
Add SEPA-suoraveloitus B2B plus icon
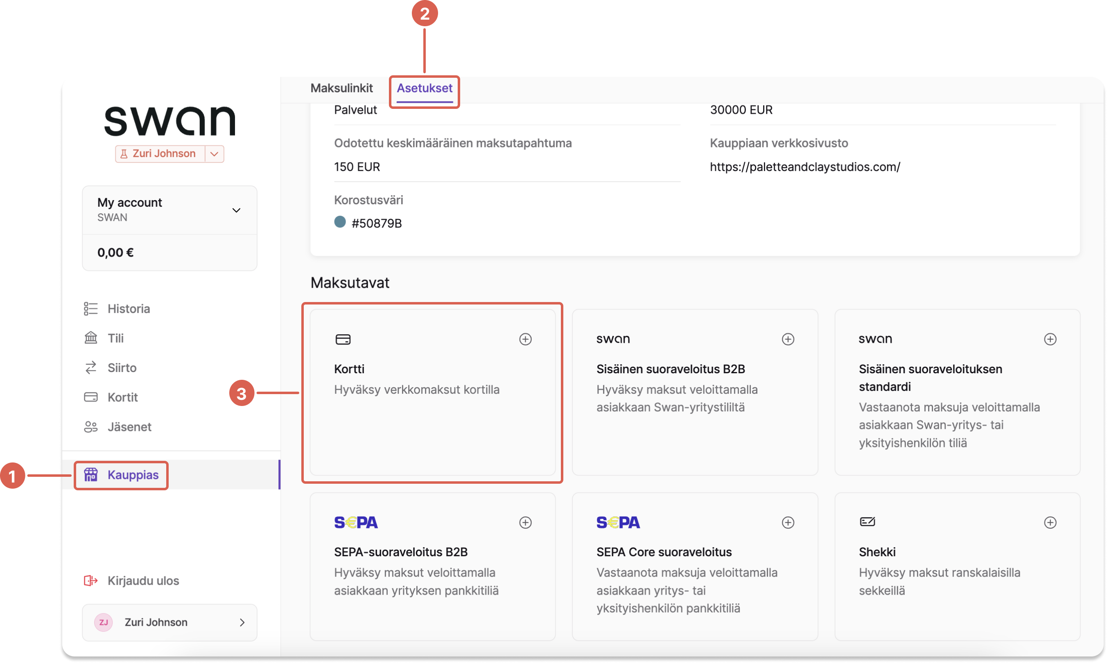pyautogui.click(x=525, y=522)
